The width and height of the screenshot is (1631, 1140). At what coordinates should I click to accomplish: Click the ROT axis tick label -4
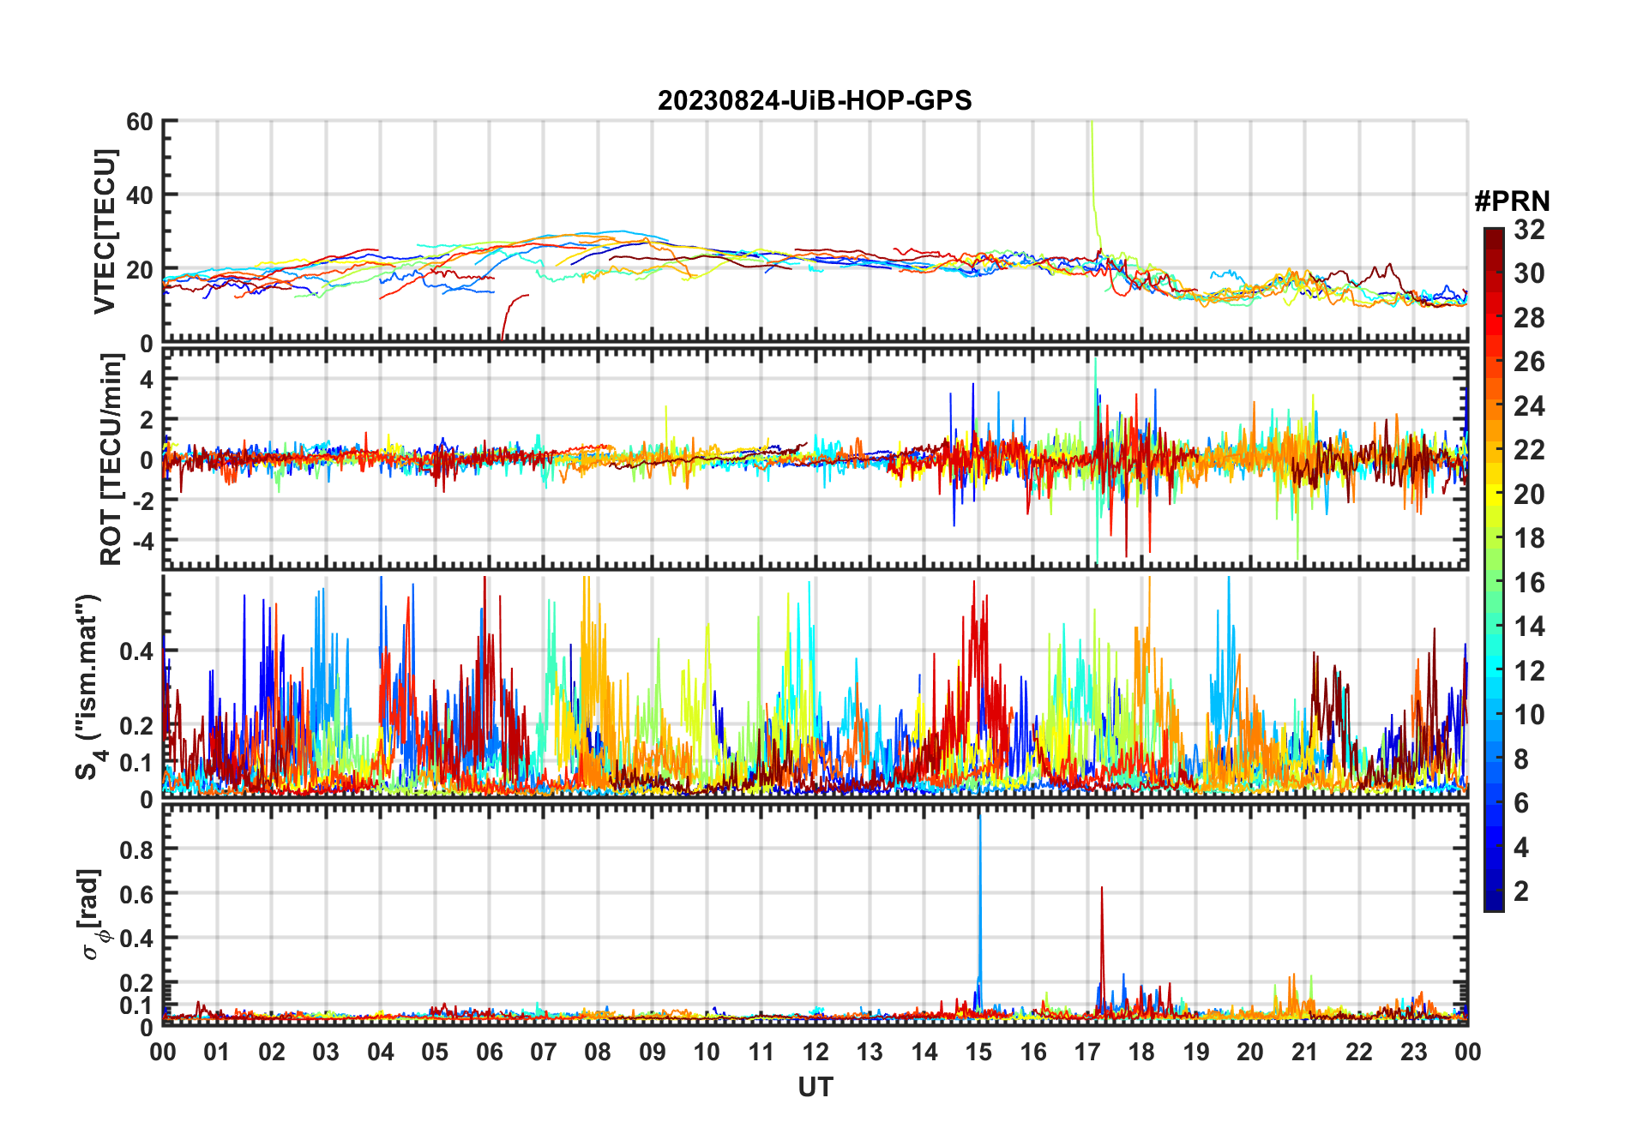[x=138, y=542]
